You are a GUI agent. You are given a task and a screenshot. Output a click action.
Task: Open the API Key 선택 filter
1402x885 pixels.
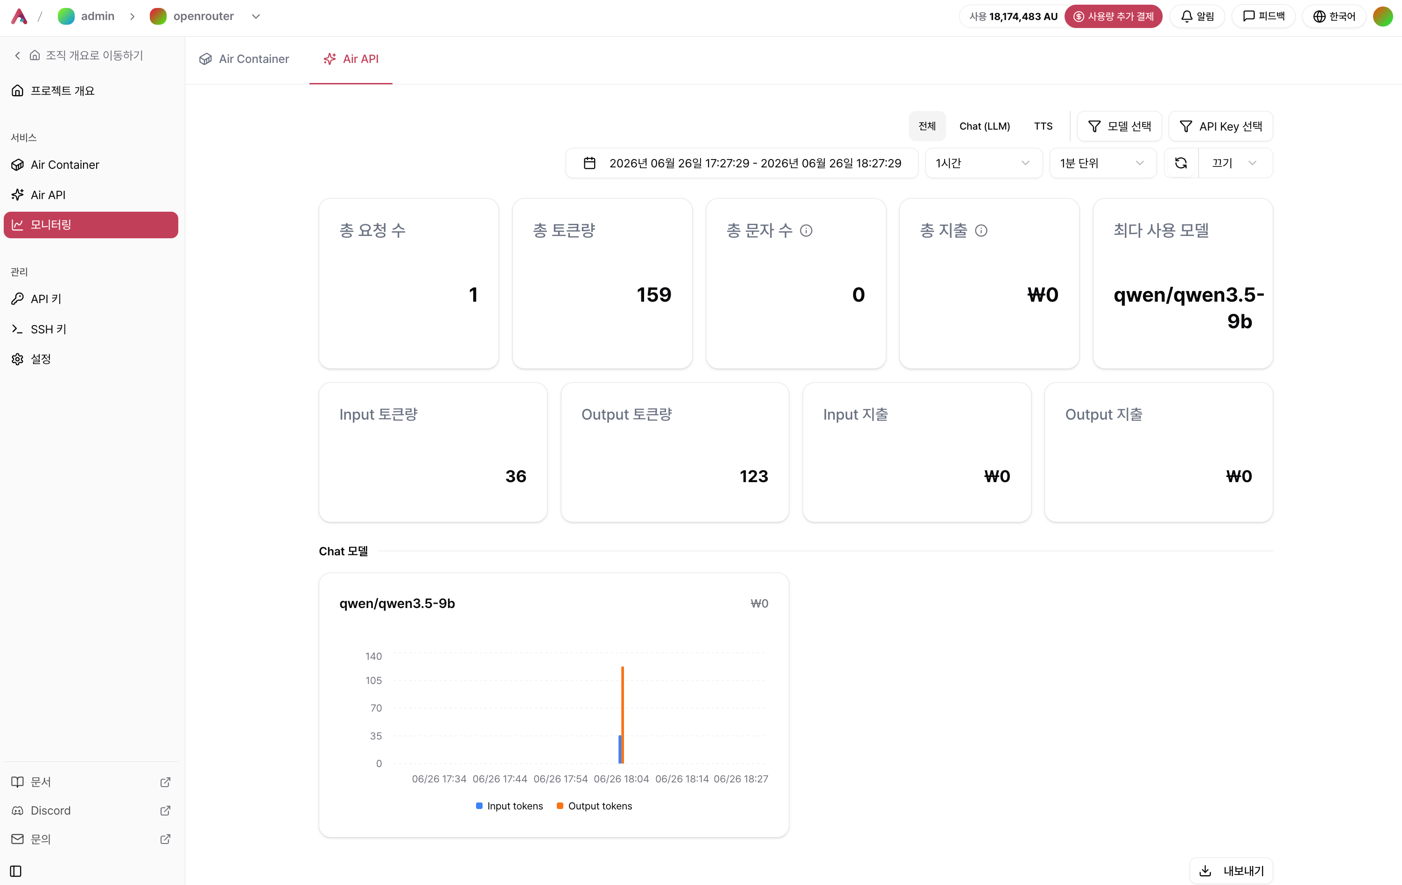[1220, 126]
